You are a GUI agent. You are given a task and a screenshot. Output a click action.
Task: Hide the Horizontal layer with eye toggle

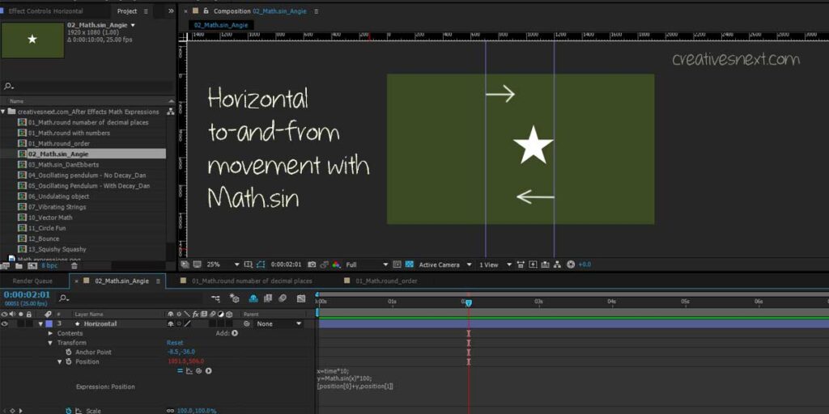[5, 323]
